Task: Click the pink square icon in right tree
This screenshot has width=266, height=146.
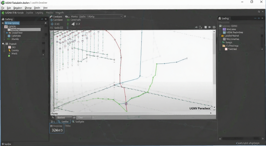Action: [x=226, y=49]
